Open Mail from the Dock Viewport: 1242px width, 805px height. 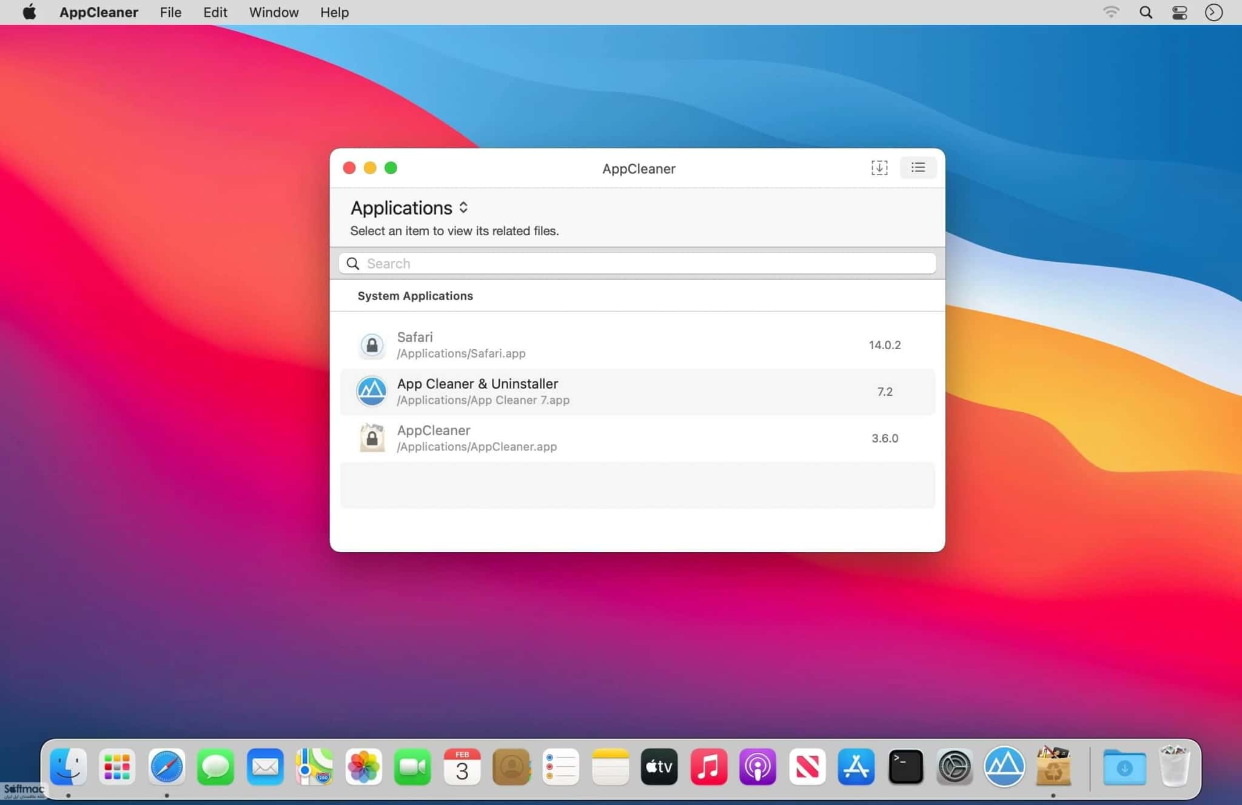[x=265, y=767]
